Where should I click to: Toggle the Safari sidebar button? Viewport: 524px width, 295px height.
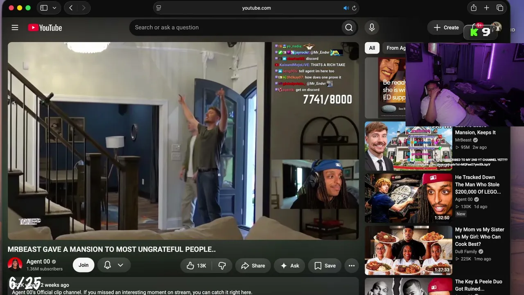(44, 8)
